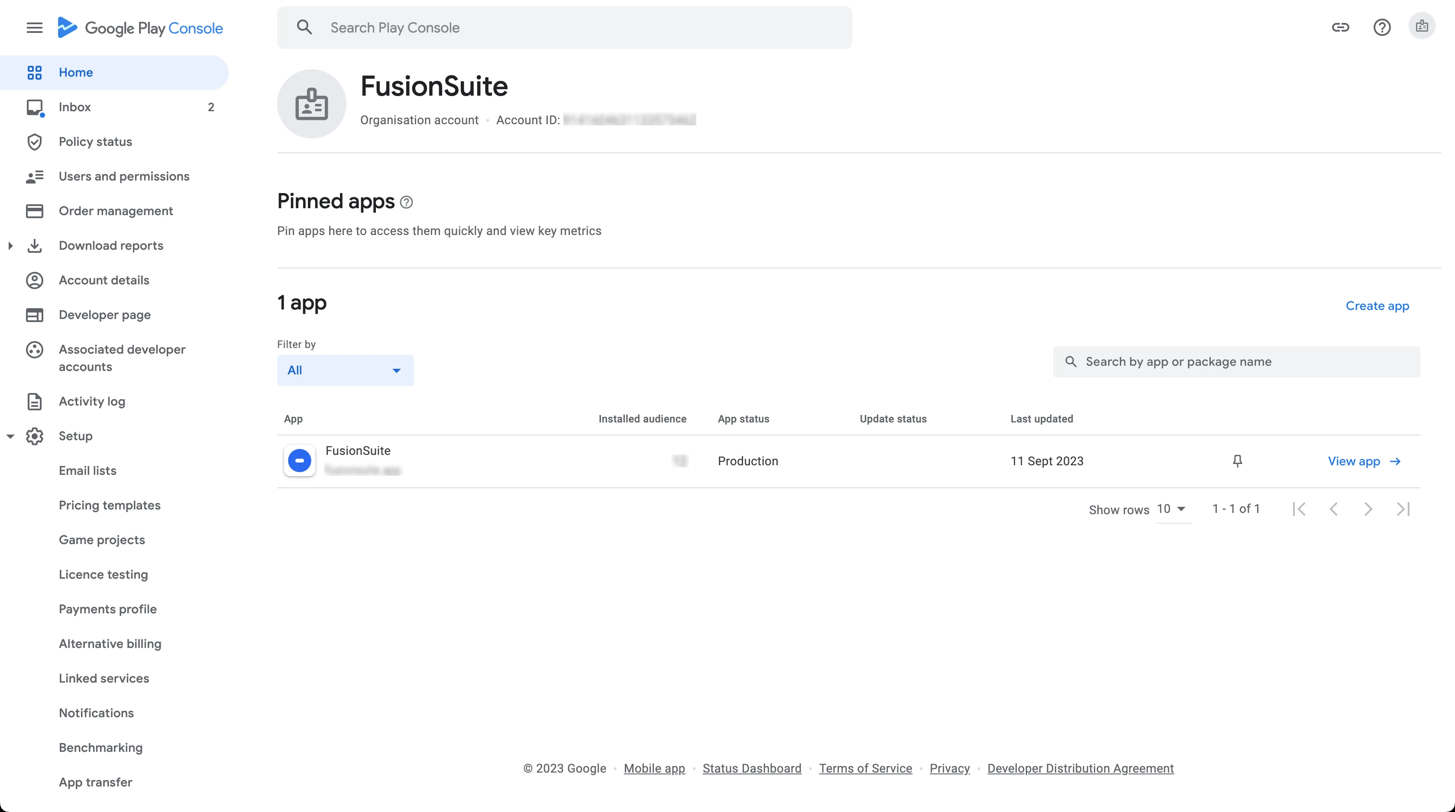1455x812 pixels.
Task: Open the Status Dashboard footer link
Action: click(752, 769)
